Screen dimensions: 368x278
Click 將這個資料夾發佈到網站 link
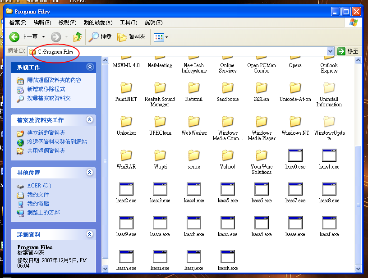pyautogui.click(x=57, y=142)
